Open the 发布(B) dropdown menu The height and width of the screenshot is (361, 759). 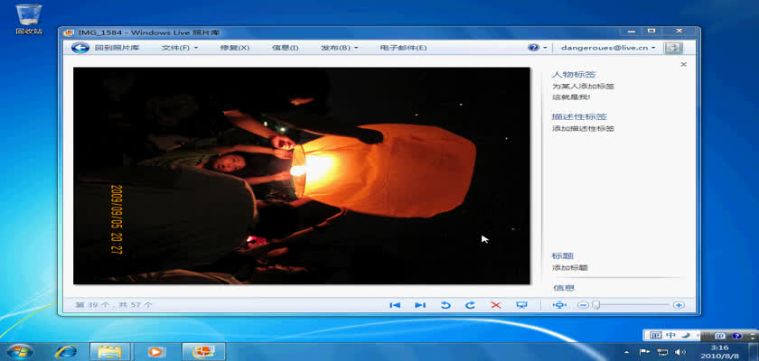339,48
